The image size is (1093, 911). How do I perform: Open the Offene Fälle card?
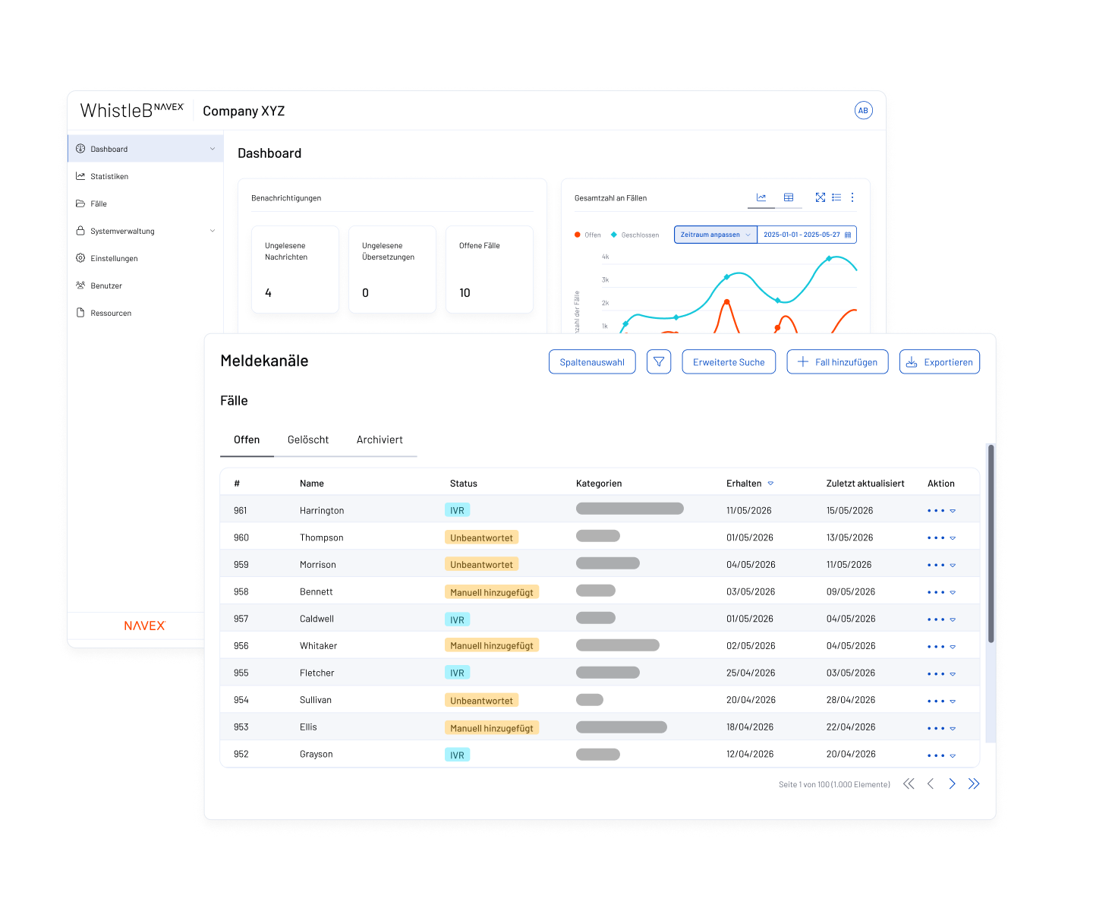(x=490, y=270)
